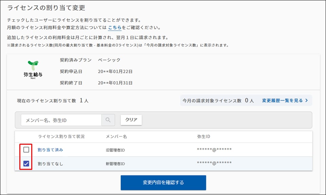This screenshot has width=326, height=195.
Task: Open the こちら pricing details link
Action: pos(114,28)
